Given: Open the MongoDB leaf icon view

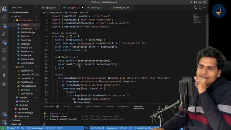Looking at the screenshot, I should 4,75.
